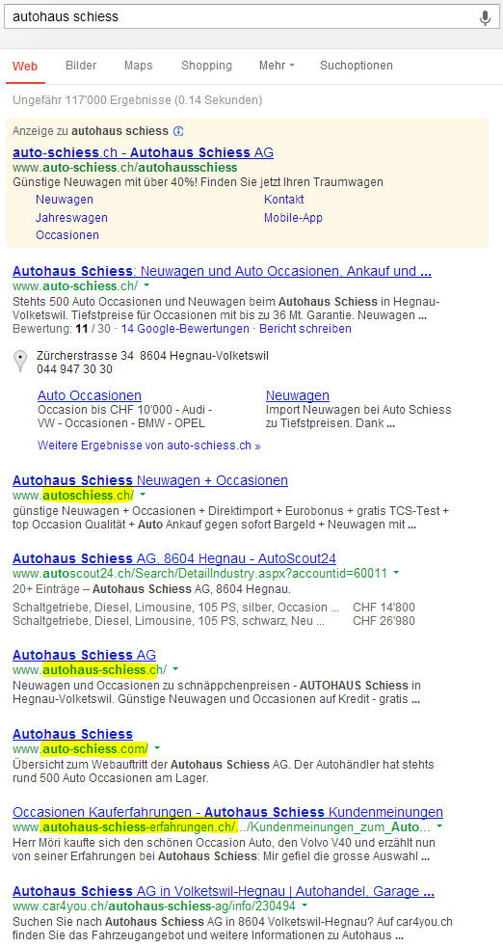
Task: Expand the arrow beside autohaus-schiess-erfahrungen.ch URL
Action: pos(439,826)
